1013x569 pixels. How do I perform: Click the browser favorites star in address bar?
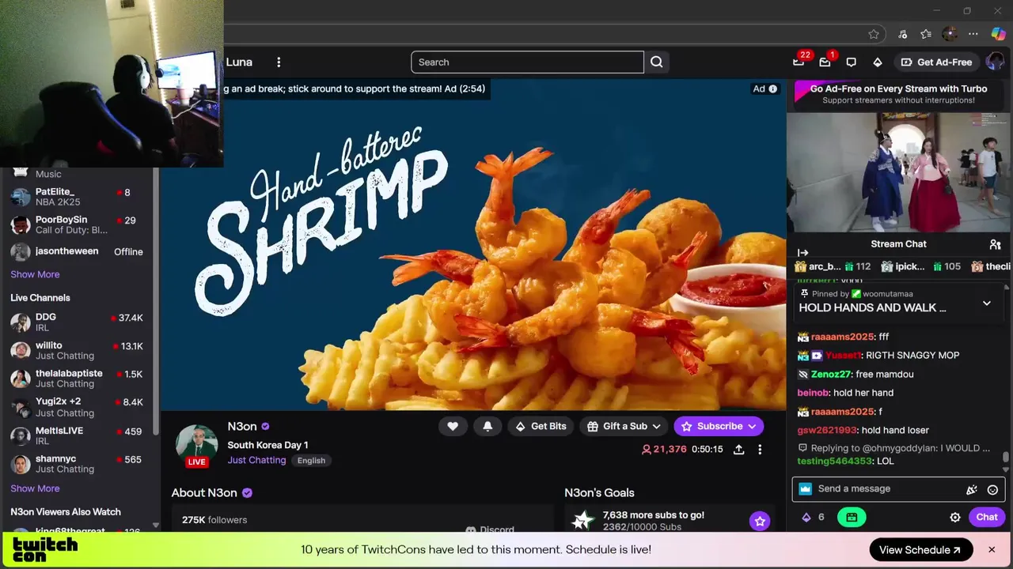pos(874,34)
